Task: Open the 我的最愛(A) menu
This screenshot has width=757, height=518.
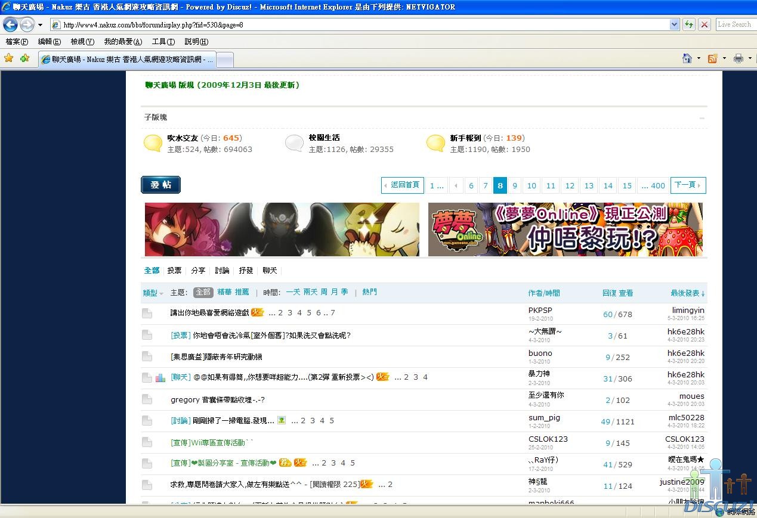Action: pos(123,42)
